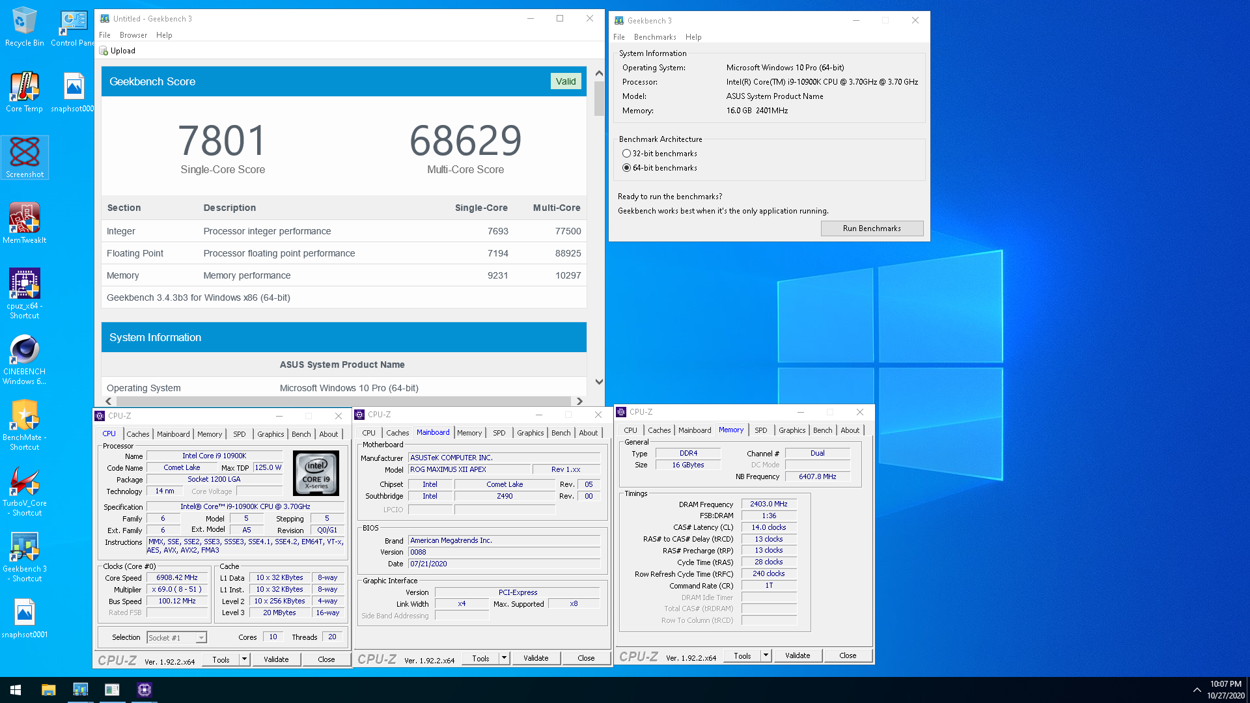Open Bench tab in first CPU-Z window
The width and height of the screenshot is (1250, 703).
click(x=301, y=434)
